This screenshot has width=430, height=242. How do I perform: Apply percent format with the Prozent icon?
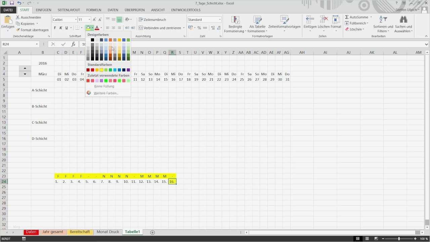point(198,28)
